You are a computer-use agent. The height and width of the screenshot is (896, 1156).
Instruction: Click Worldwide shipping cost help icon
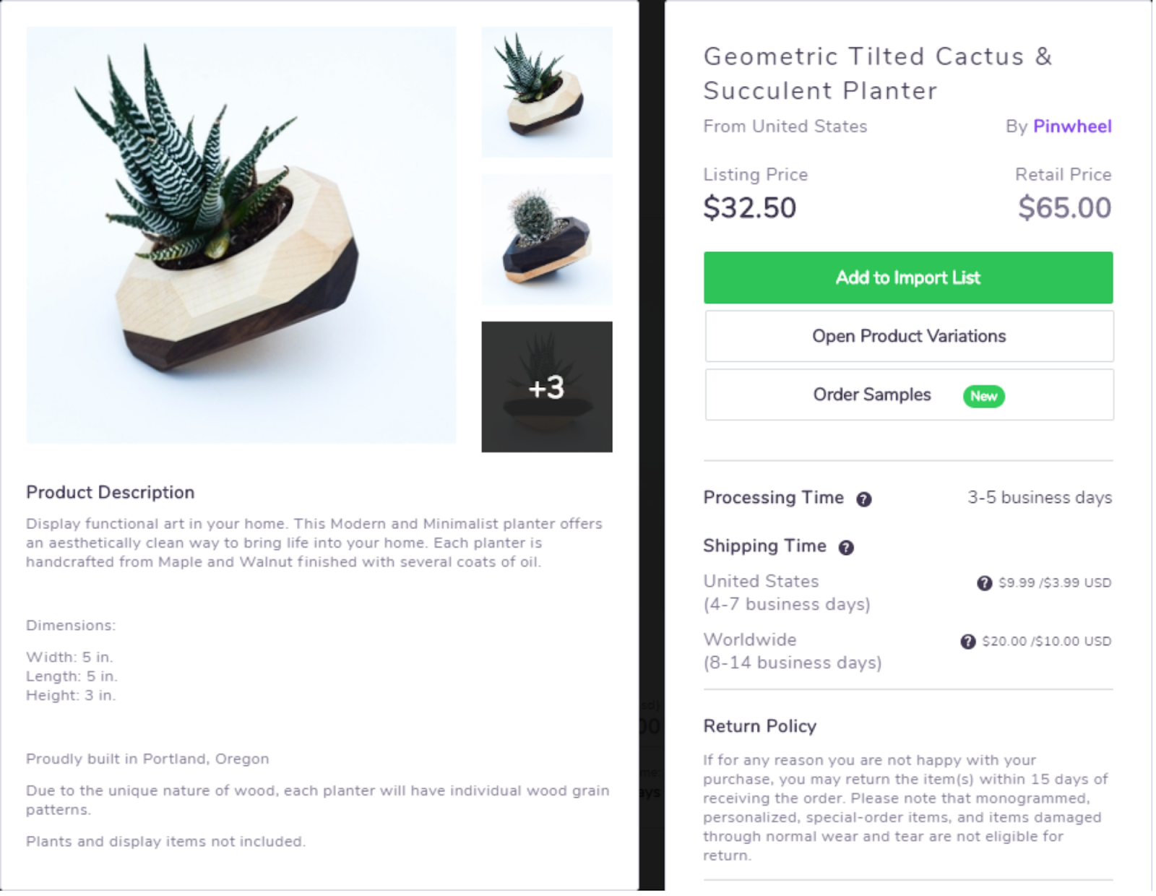[968, 642]
